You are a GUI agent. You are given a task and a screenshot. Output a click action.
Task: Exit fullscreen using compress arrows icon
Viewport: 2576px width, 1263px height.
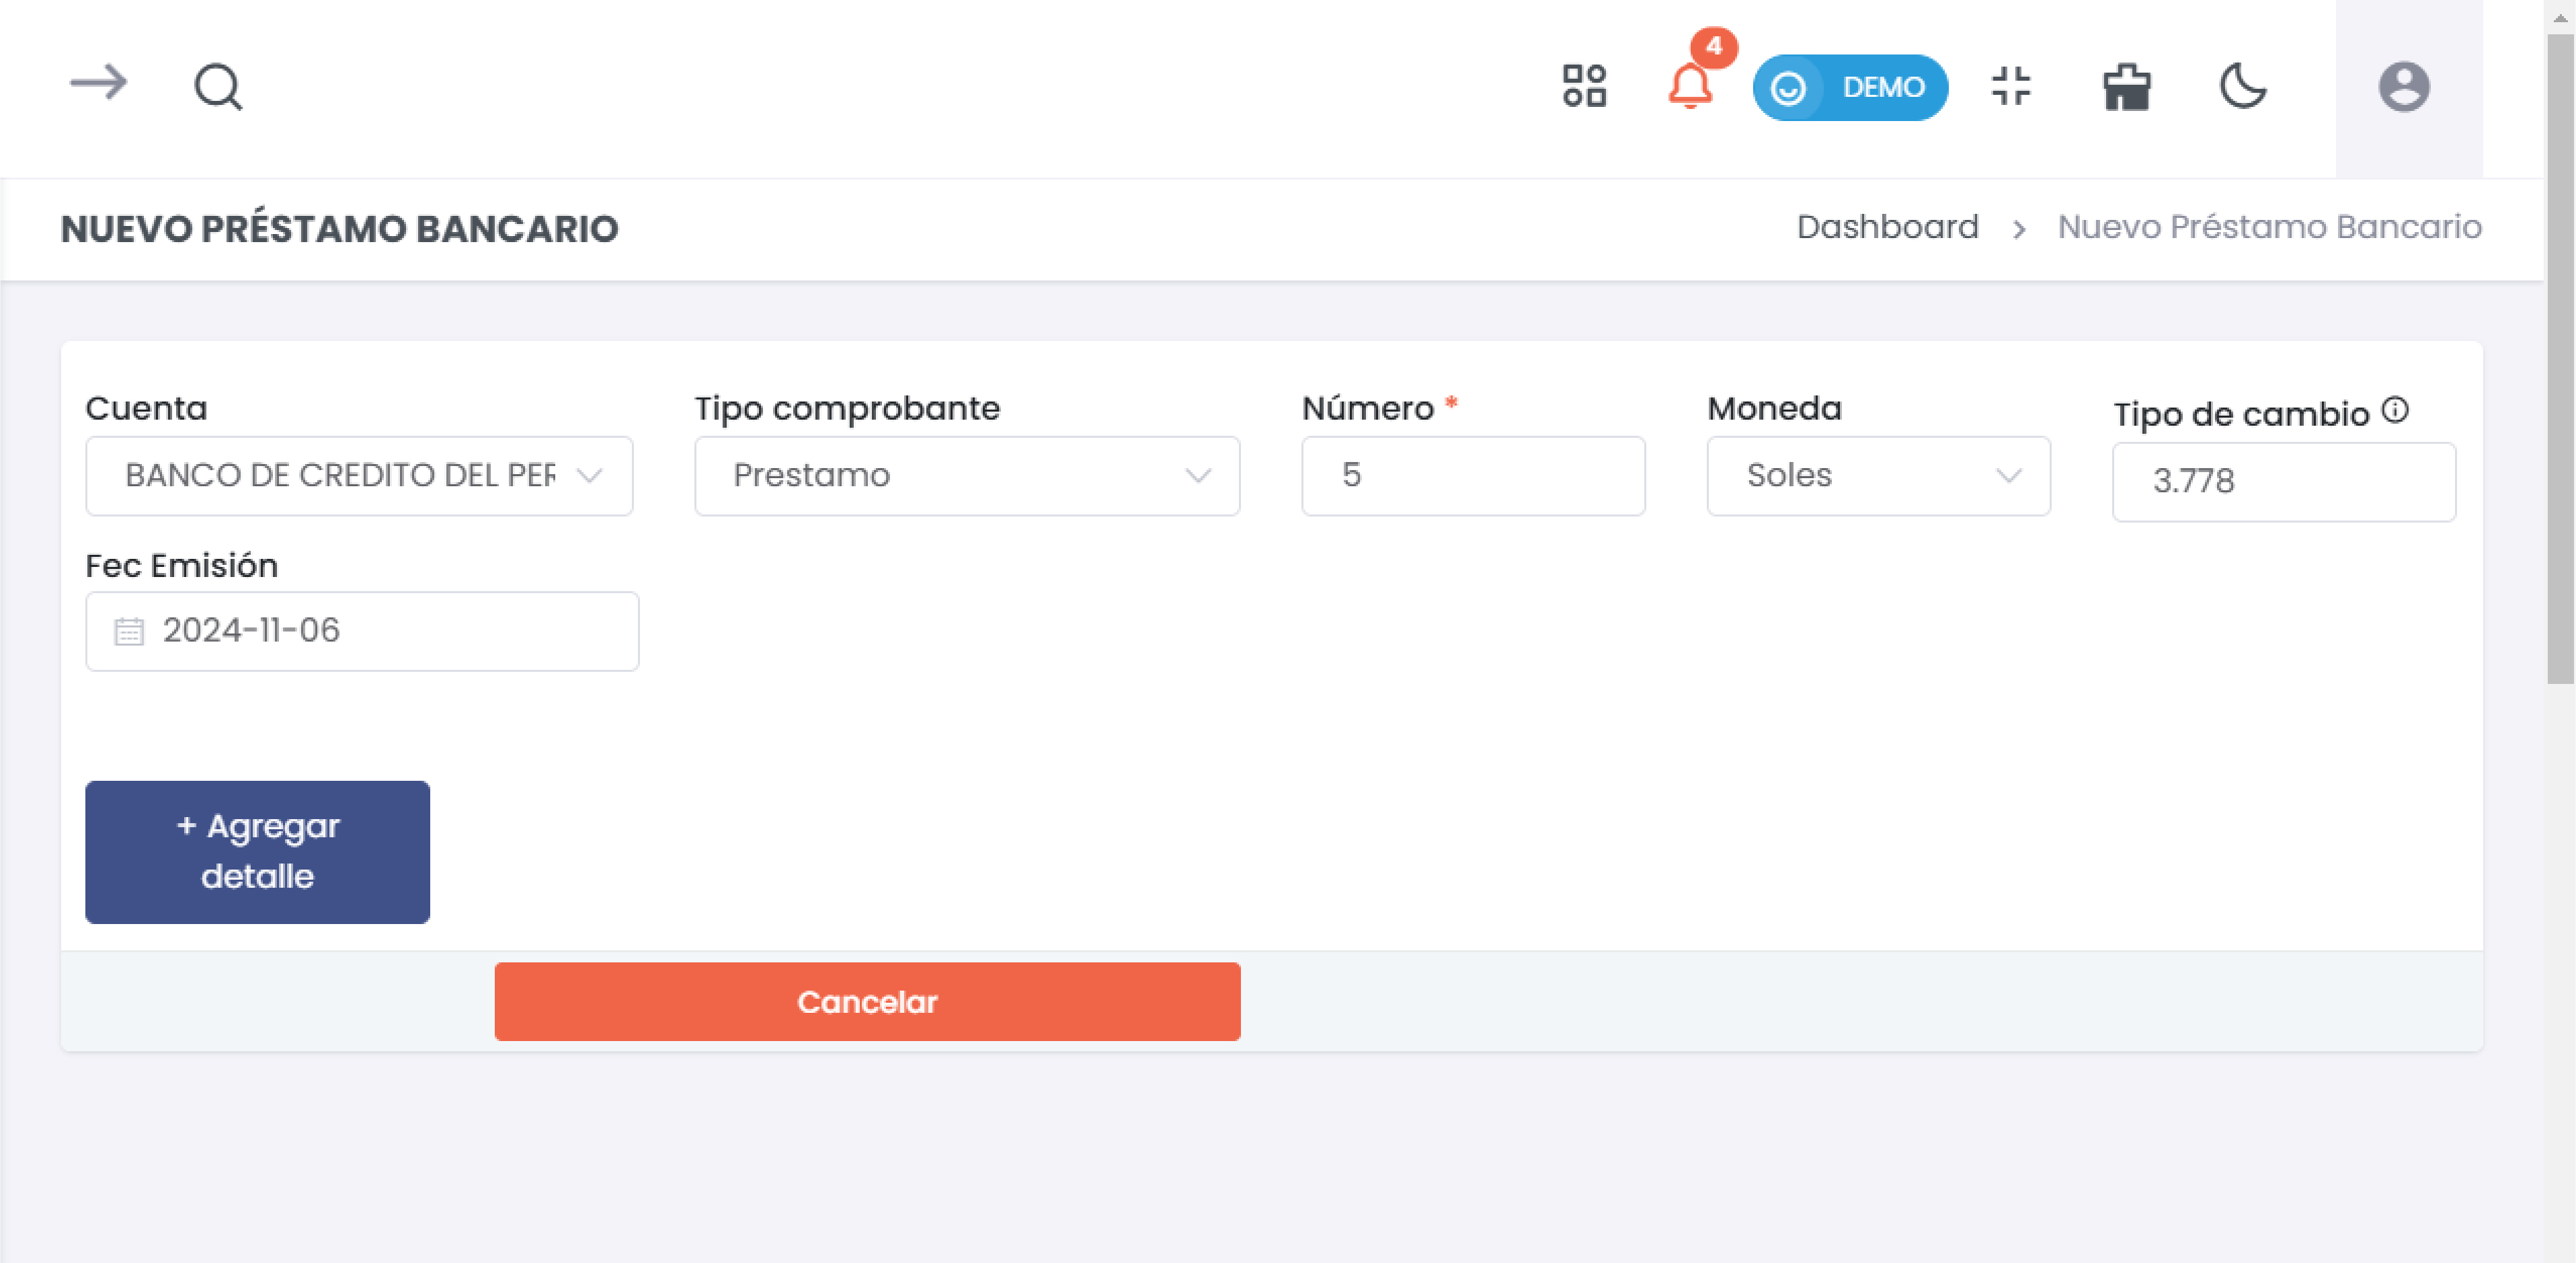[2011, 86]
